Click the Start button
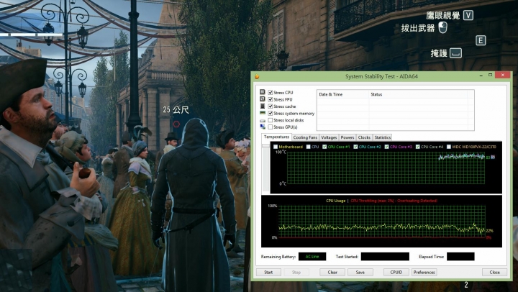 (x=268, y=272)
